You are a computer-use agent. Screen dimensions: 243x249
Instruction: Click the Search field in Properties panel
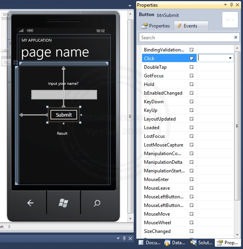186,38
